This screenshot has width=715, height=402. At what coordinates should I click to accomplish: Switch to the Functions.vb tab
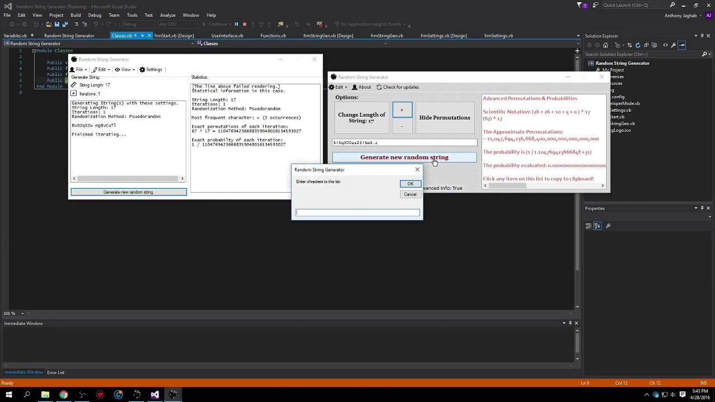point(273,36)
